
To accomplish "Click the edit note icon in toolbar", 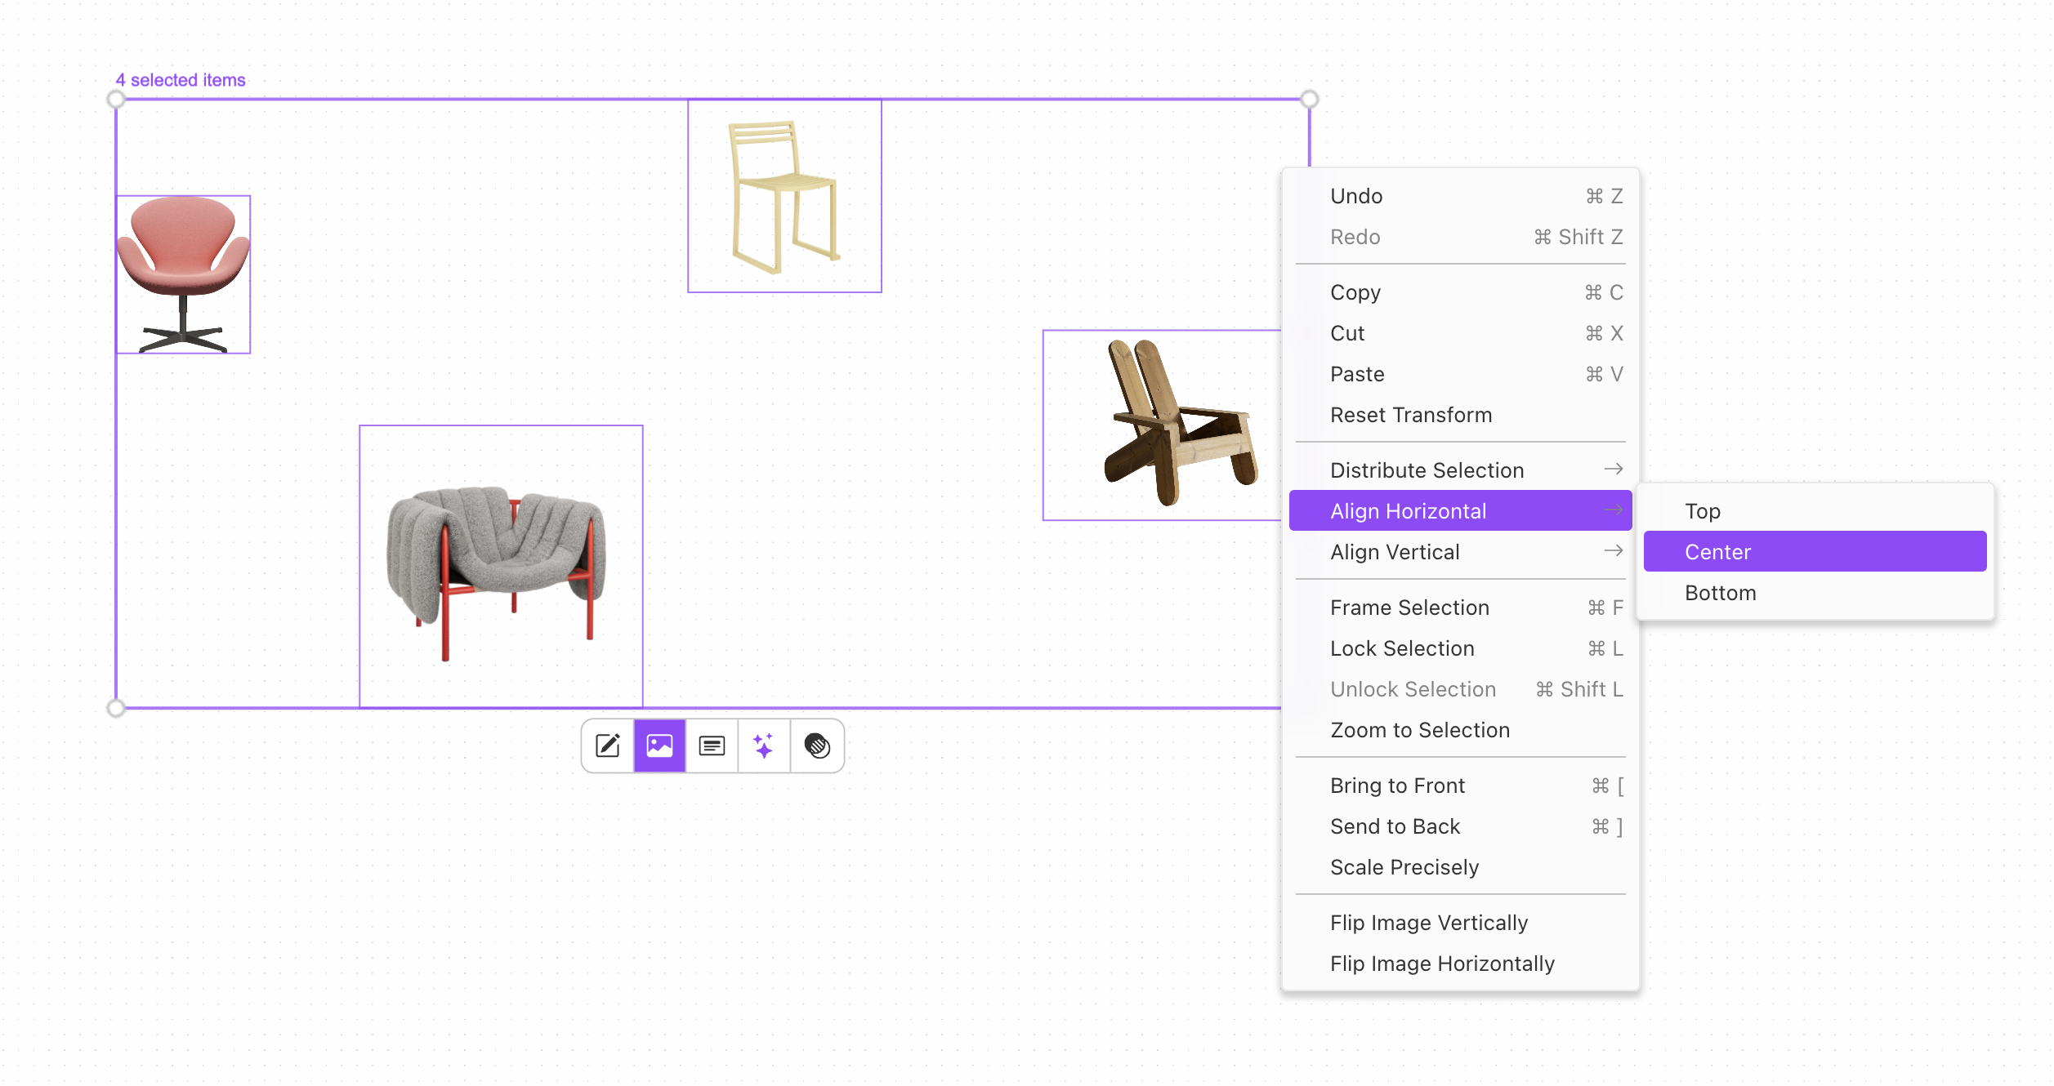I will [608, 746].
